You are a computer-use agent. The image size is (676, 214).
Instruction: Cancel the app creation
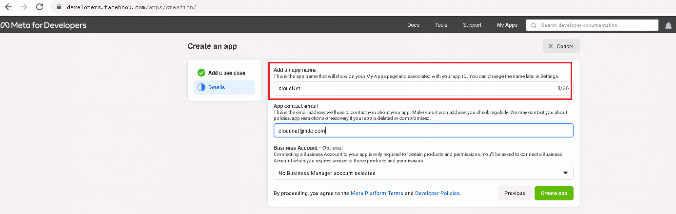click(x=561, y=46)
